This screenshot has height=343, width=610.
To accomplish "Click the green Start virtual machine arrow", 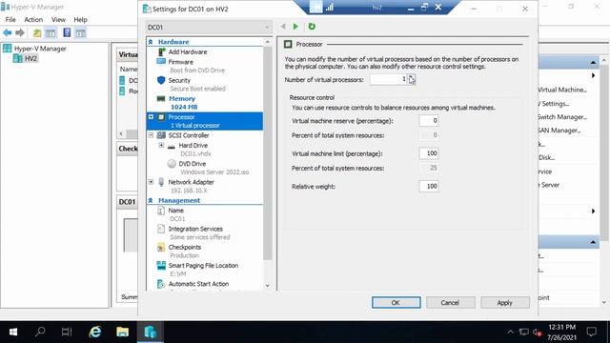I will click(295, 27).
